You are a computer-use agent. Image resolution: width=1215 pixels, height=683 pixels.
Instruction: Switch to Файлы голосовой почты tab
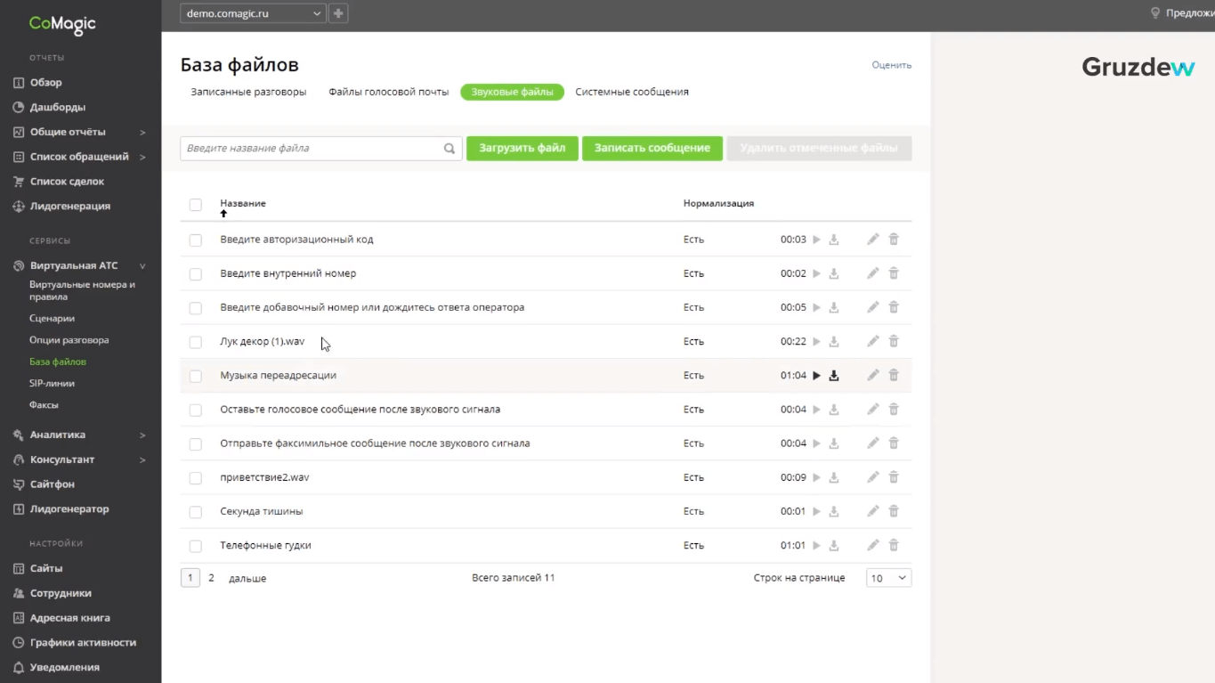click(389, 92)
